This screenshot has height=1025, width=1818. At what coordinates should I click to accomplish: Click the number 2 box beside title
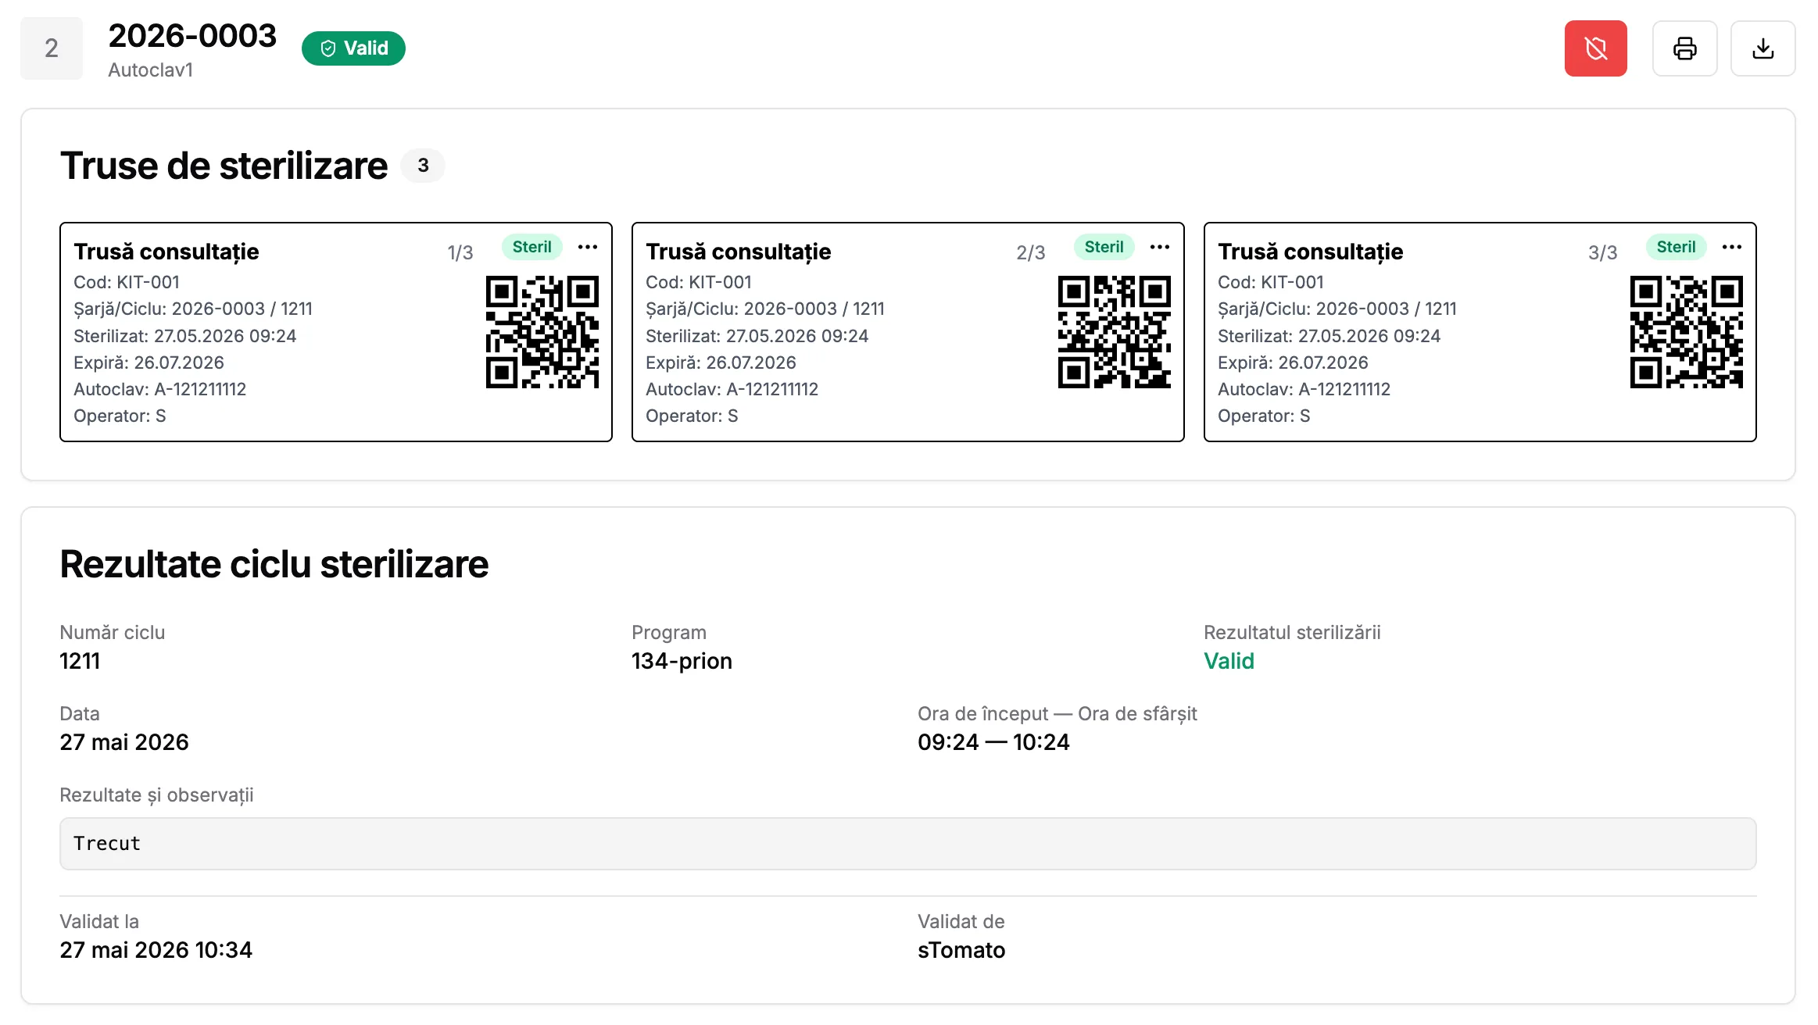[x=52, y=48]
